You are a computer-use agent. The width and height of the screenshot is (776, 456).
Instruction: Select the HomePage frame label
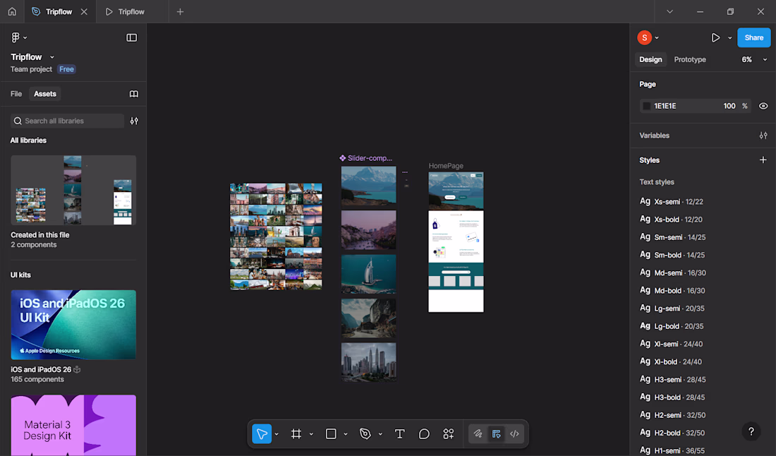click(446, 166)
